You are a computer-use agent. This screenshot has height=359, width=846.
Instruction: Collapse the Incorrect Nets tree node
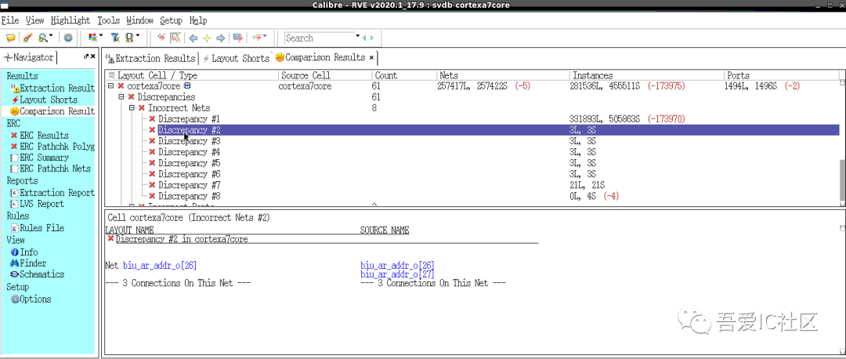coord(131,108)
